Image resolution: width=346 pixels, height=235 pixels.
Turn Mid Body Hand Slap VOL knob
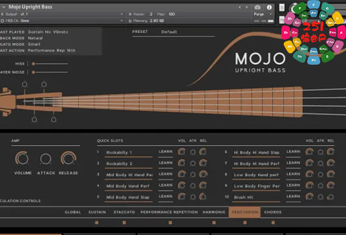pos(182,196)
